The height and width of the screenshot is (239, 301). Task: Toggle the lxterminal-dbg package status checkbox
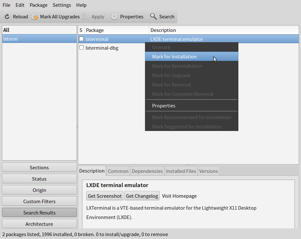pyautogui.click(x=81, y=47)
